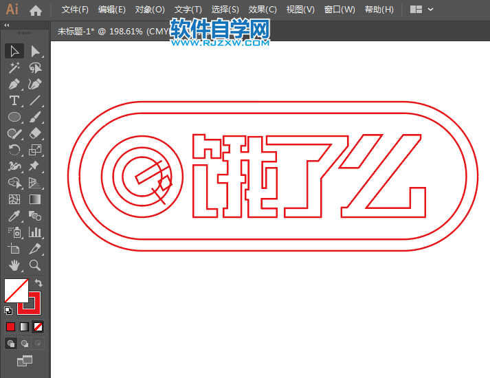Open the change screen mode options
Image resolution: width=490 pixels, height=378 pixels.
(x=25, y=359)
